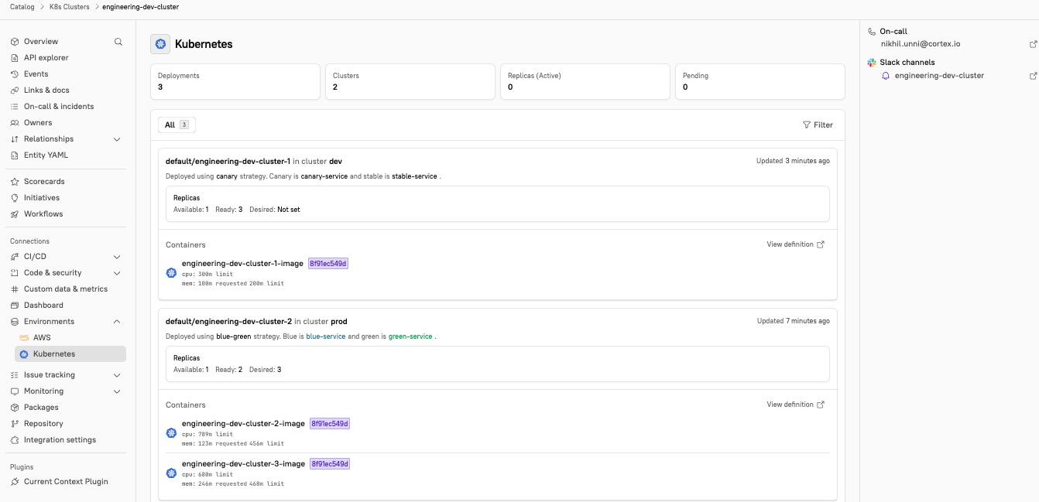1039x502 pixels.
Task: Click the Kubernetes logo icon in page header
Action: point(160,44)
